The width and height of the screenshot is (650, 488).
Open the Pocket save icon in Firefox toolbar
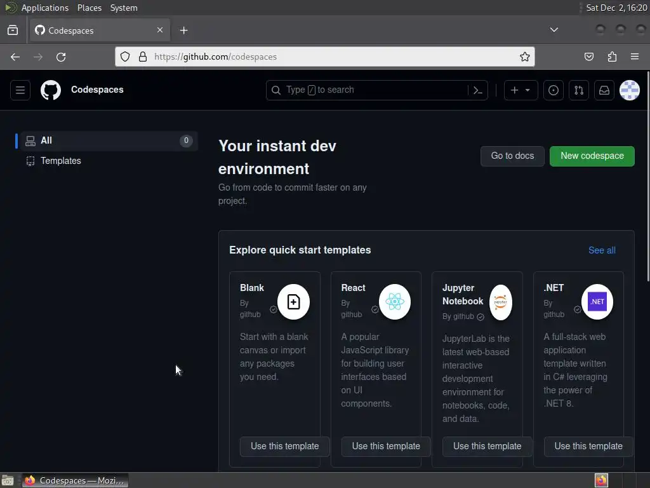pyautogui.click(x=588, y=57)
